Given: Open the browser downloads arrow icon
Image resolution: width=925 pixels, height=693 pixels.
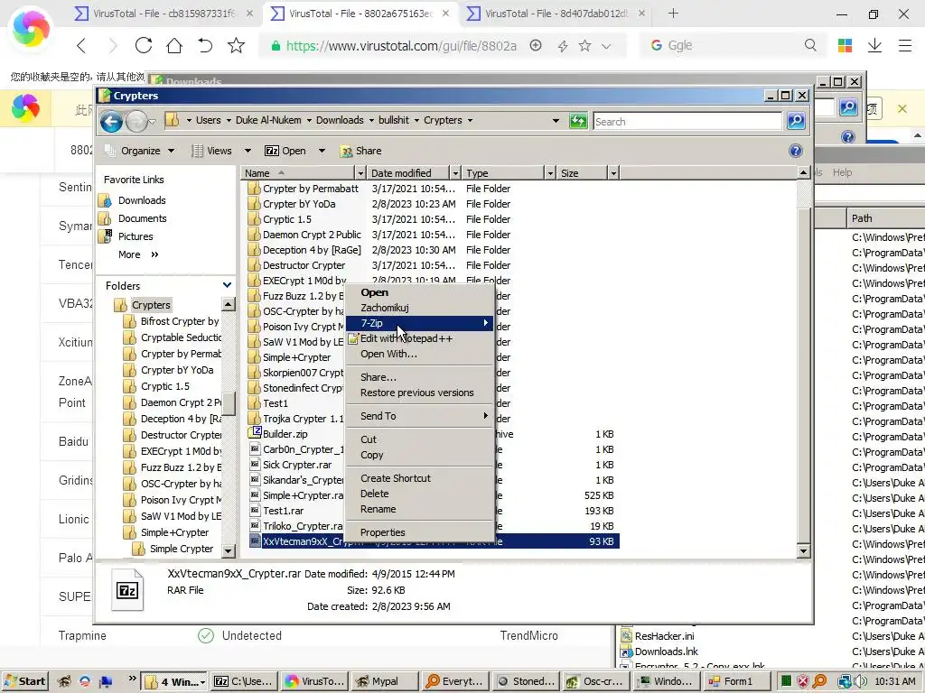Looking at the screenshot, I should 874,45.
